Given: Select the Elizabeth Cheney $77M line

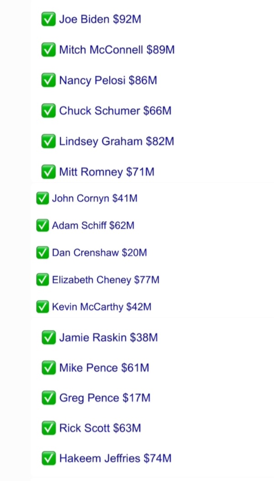Looking at the screenshot, I should coord(105,280).
